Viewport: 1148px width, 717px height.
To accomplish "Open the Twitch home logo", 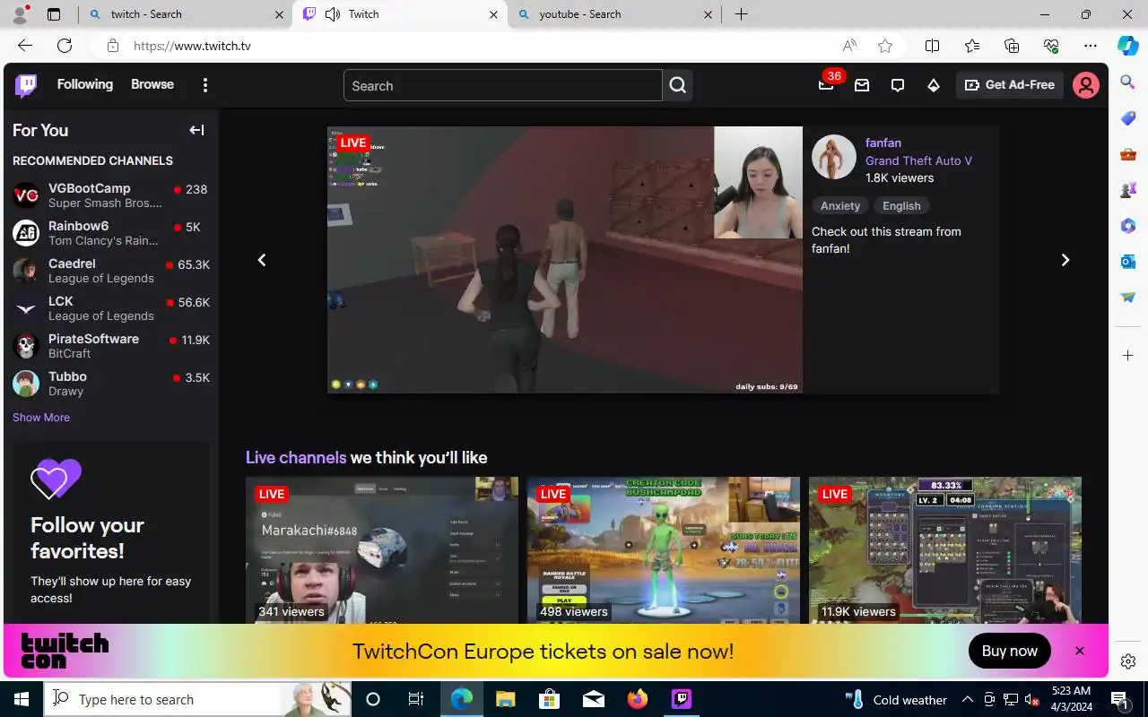I will (x=26, y=85).
